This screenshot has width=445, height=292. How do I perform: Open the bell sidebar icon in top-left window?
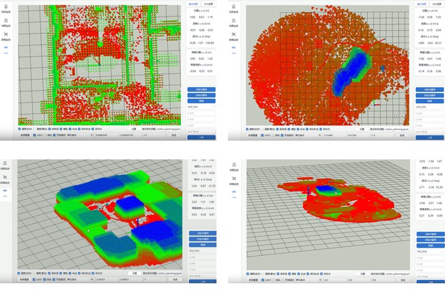(6, 20)
